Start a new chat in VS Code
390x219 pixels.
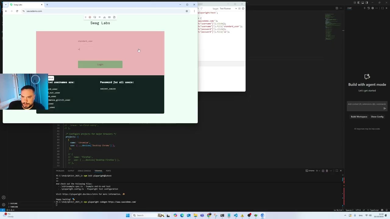(x=364, y=8)
